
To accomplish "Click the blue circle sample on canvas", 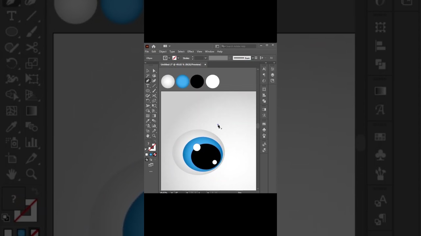I will 183,82.
